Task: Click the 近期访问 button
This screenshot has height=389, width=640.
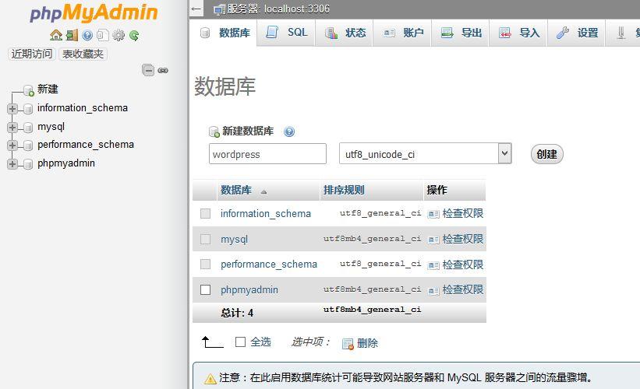Action: [x=32, y=54]
